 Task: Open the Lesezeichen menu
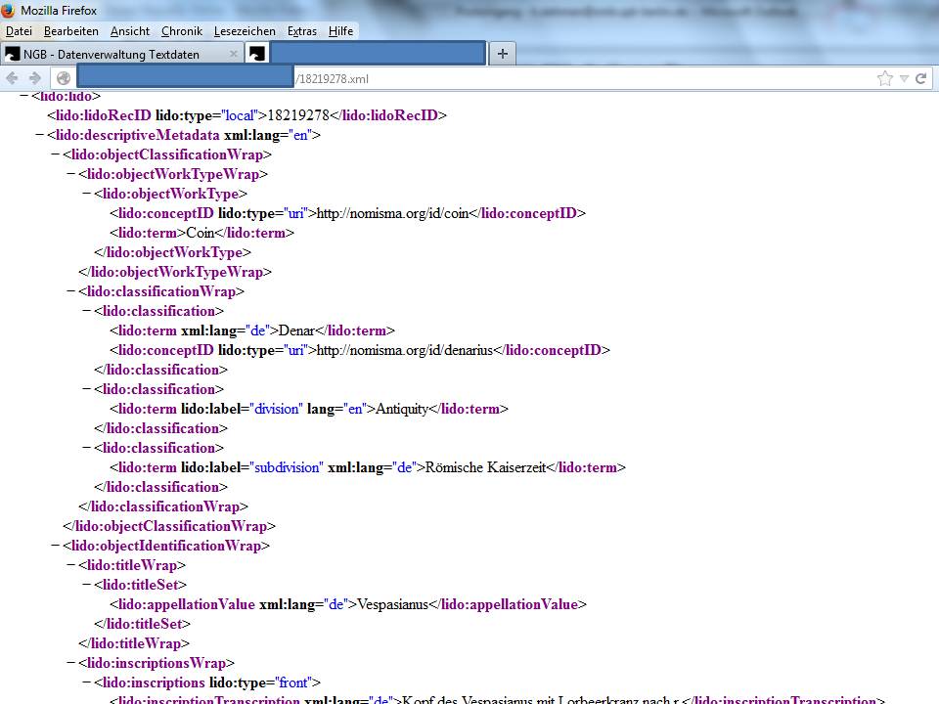(245, 31)
